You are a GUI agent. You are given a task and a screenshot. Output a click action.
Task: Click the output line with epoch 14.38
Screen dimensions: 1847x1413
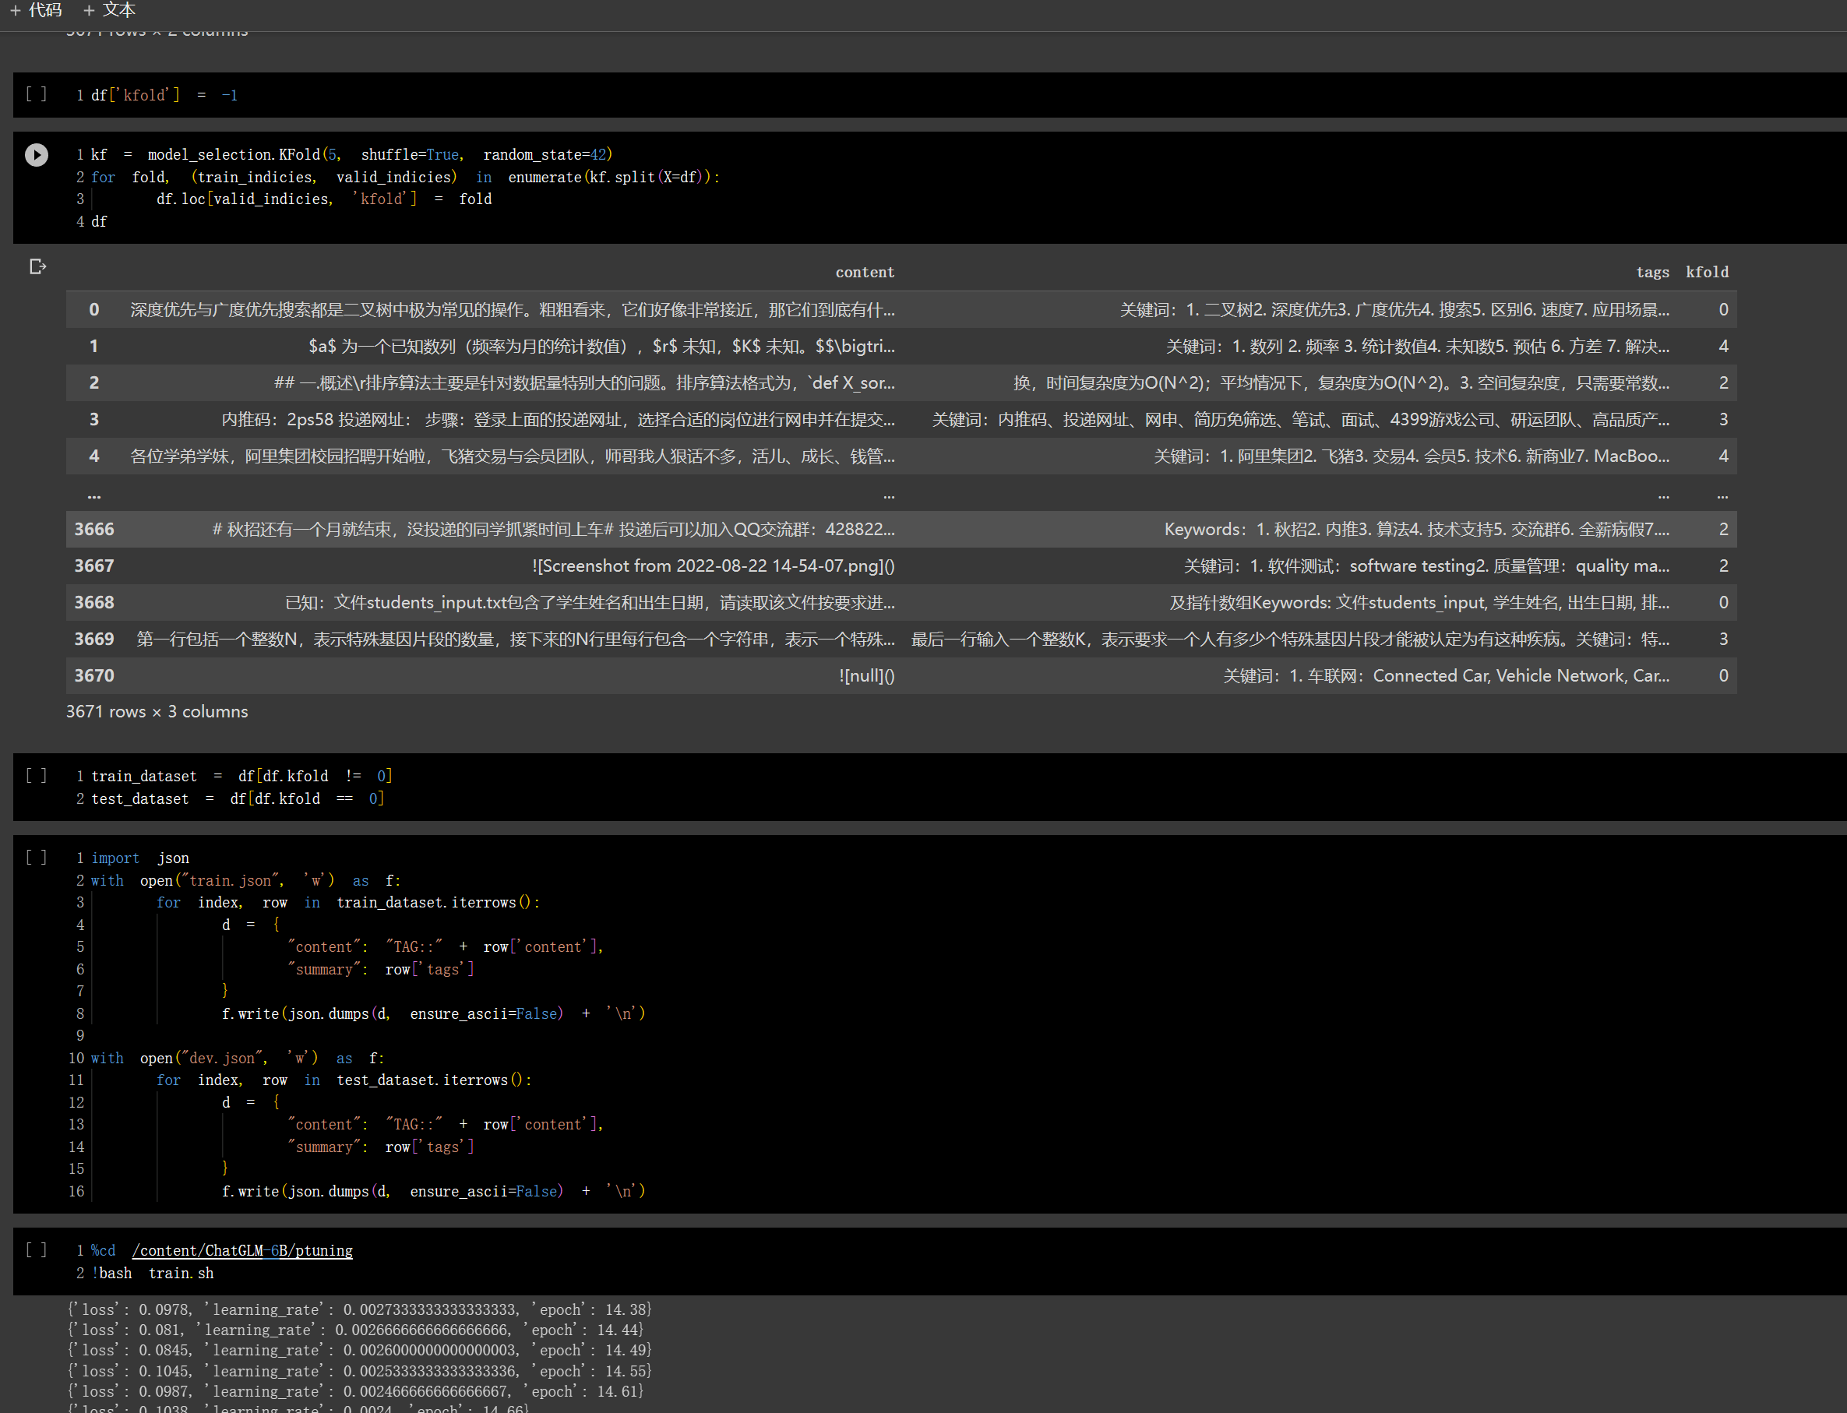tap(359, 1309)
